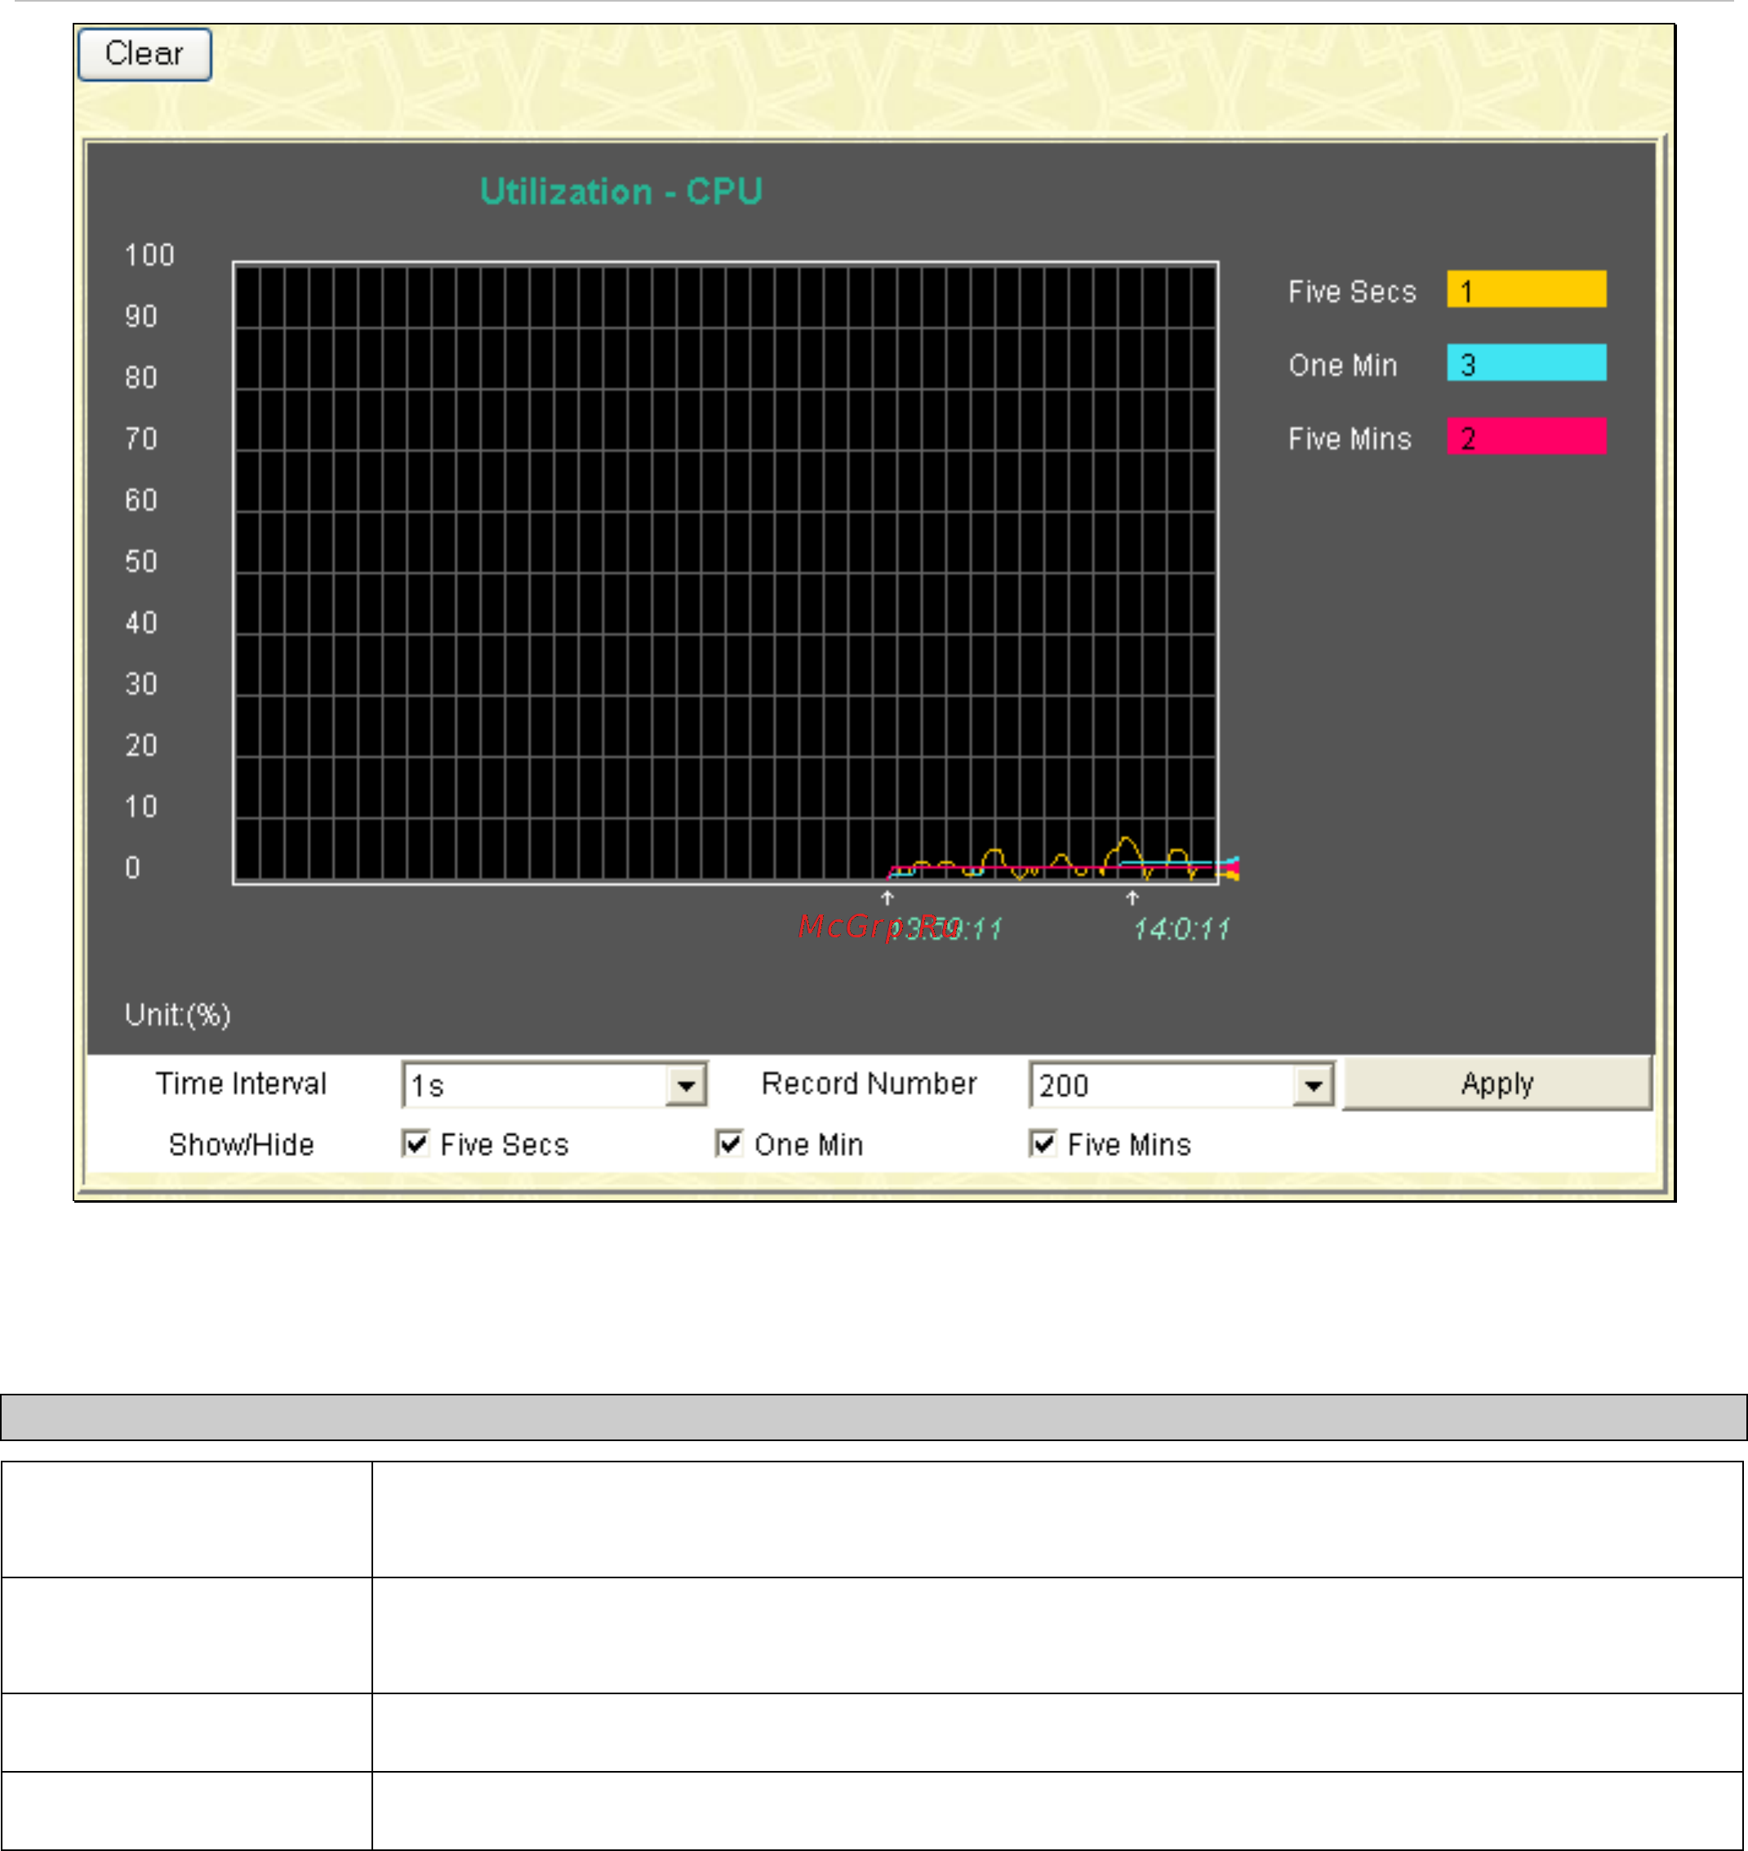Click the cyan One Min swatch
The width and height of the screenshot is (1748, 1851).
[1526, 363]
